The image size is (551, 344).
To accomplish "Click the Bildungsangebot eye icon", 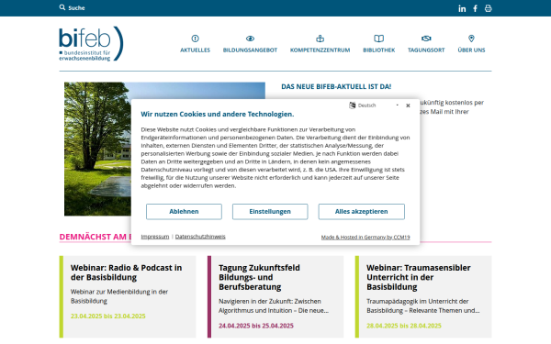I will [x=250, y=39].
